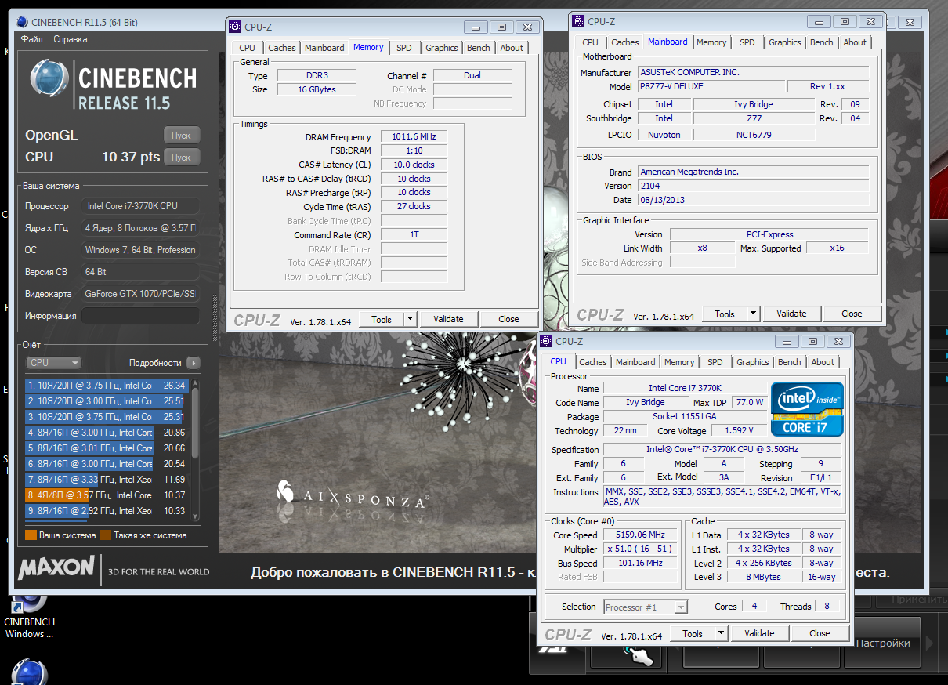Select ranking row 7 Intel Xeon 11.69
Viewport: 948px width, 685px height.
coord(107,480)
